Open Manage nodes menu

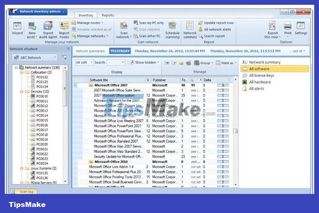tap(88, 23)
